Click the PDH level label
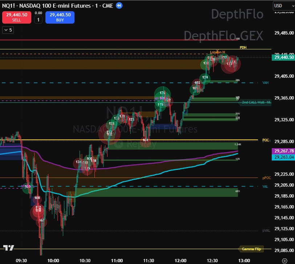 pos(243,47)
